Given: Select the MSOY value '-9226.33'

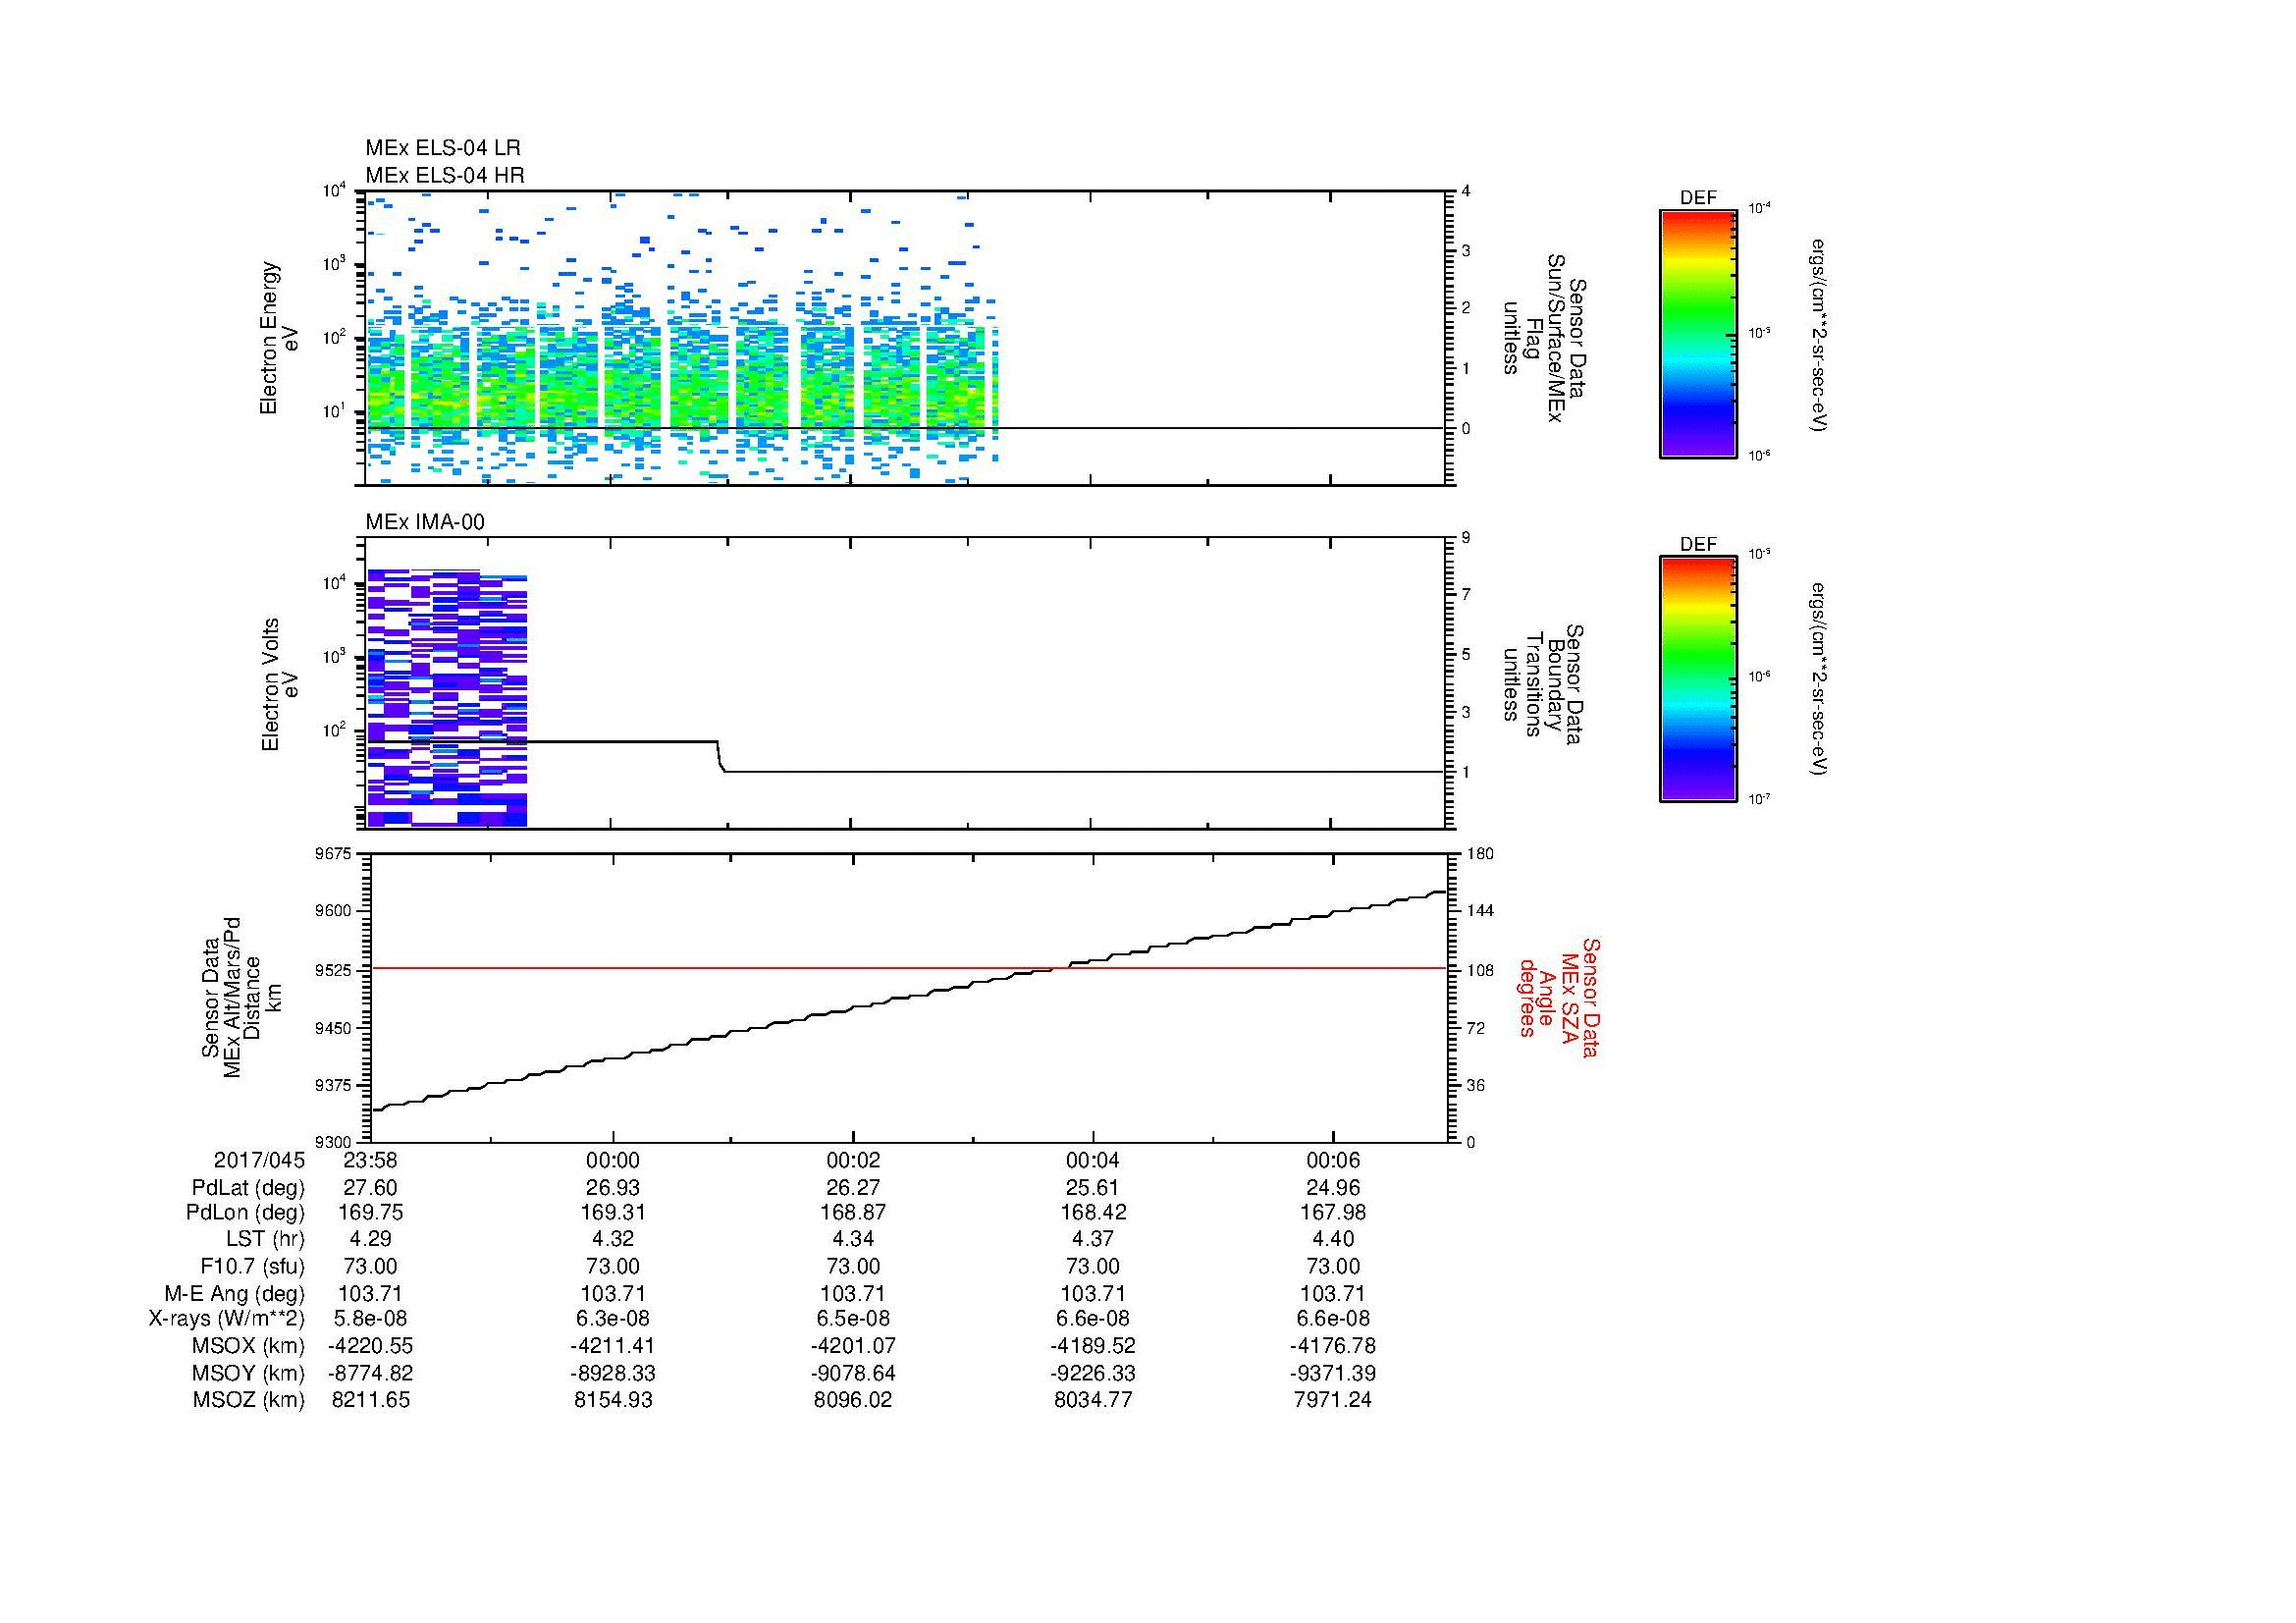Looking at the screenshot, I should (1093, 1373).
